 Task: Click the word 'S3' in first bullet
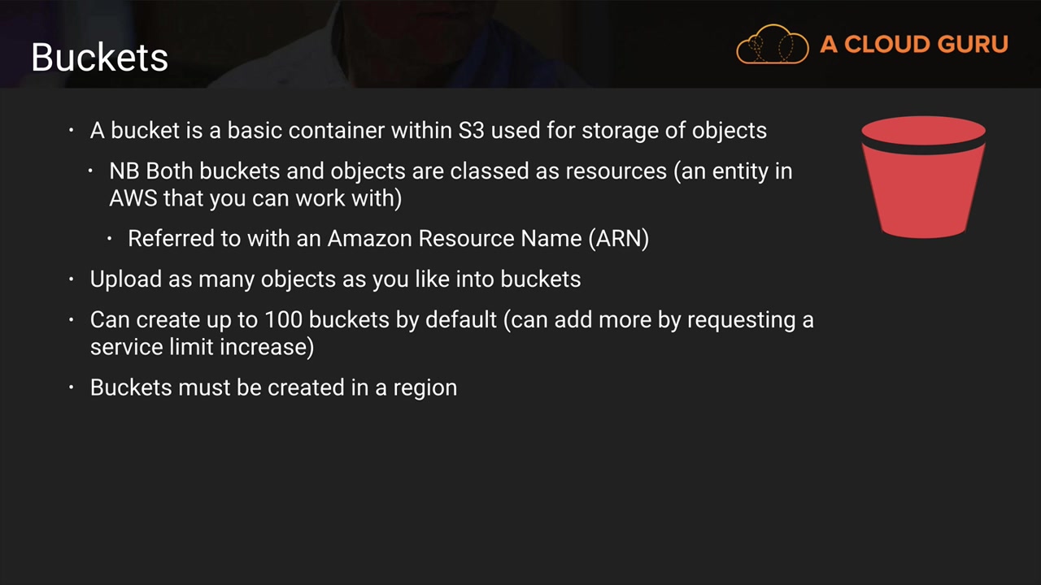tap(471, 130)
